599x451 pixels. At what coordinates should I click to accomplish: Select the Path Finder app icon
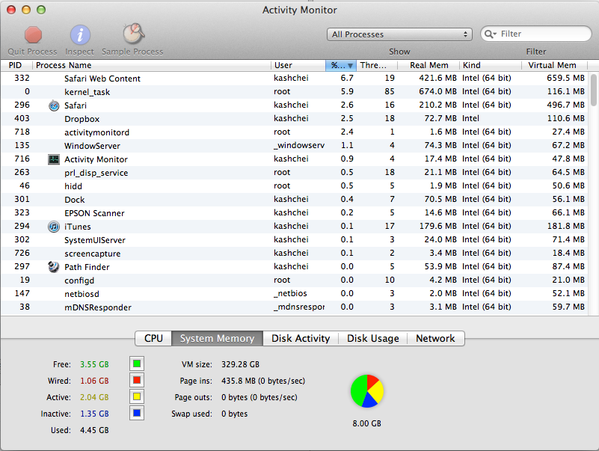[x=54, y=267]
